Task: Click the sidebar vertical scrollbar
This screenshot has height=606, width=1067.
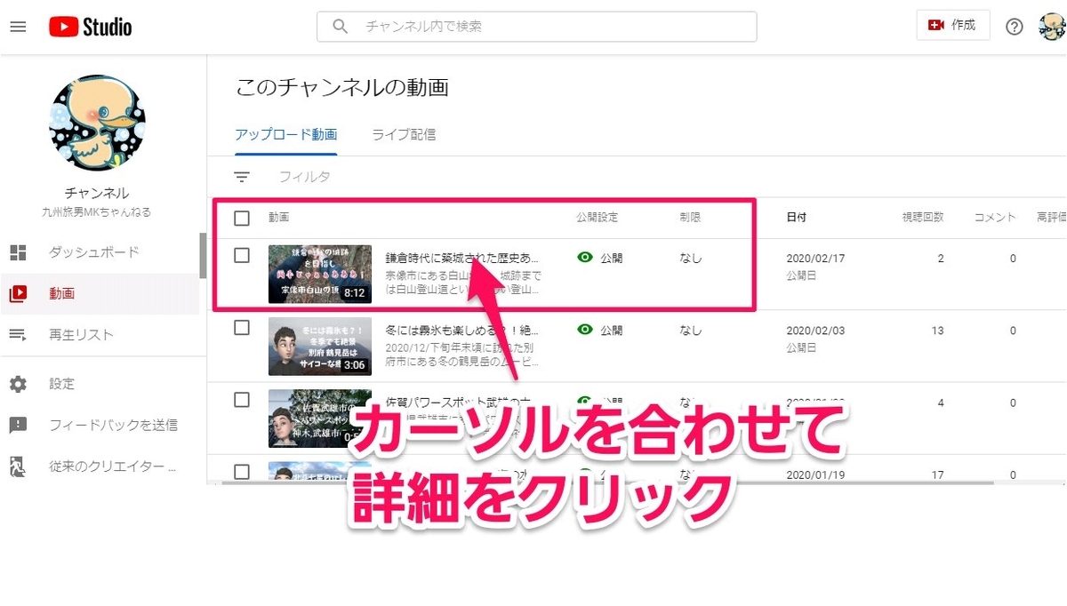Action: (x=204, y=256)
